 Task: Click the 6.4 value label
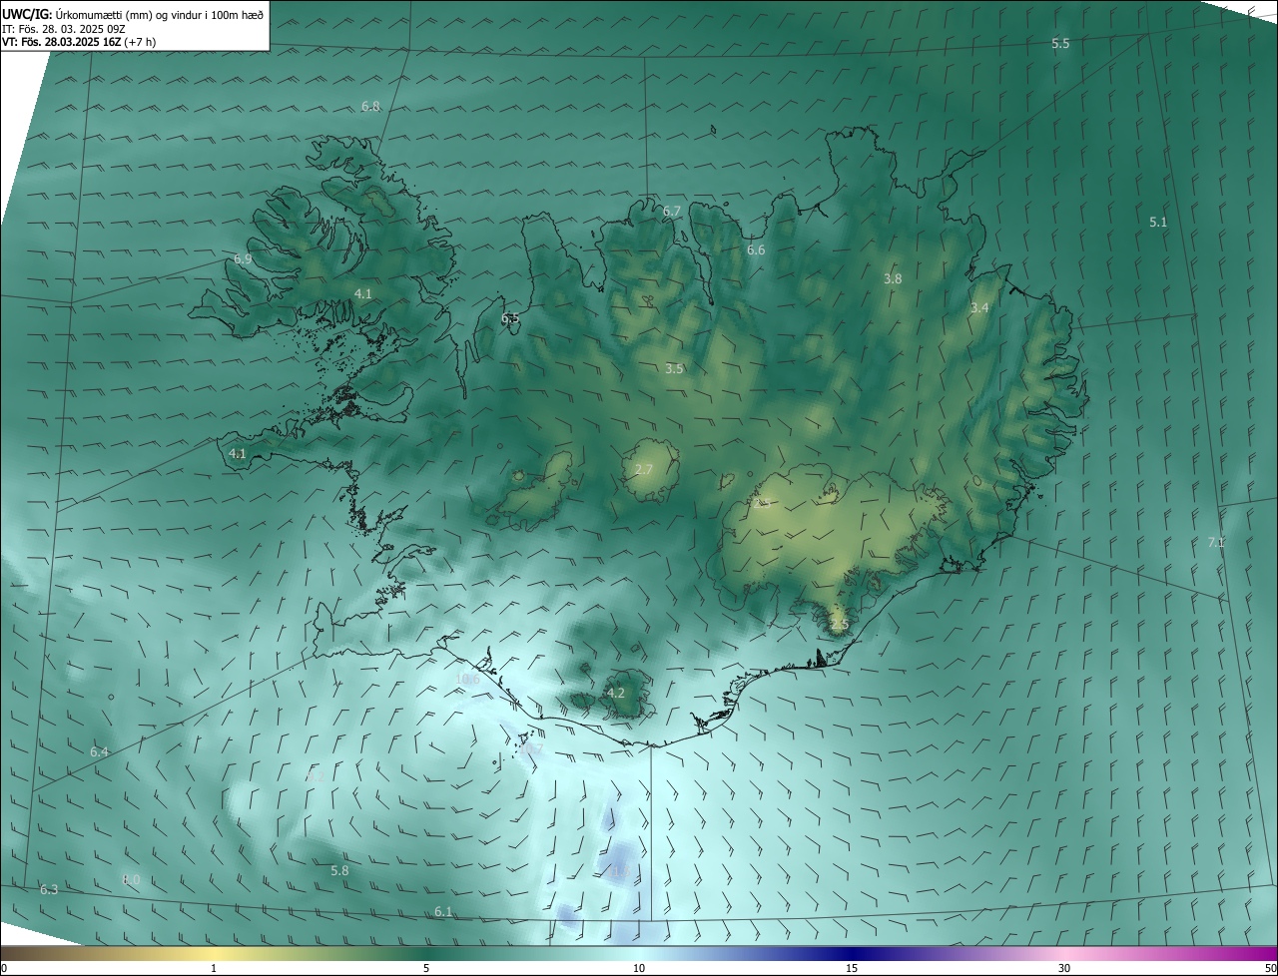(99, 751)
